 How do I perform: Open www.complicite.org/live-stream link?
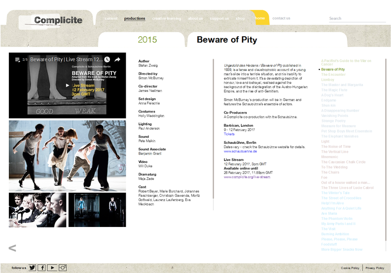247,177
